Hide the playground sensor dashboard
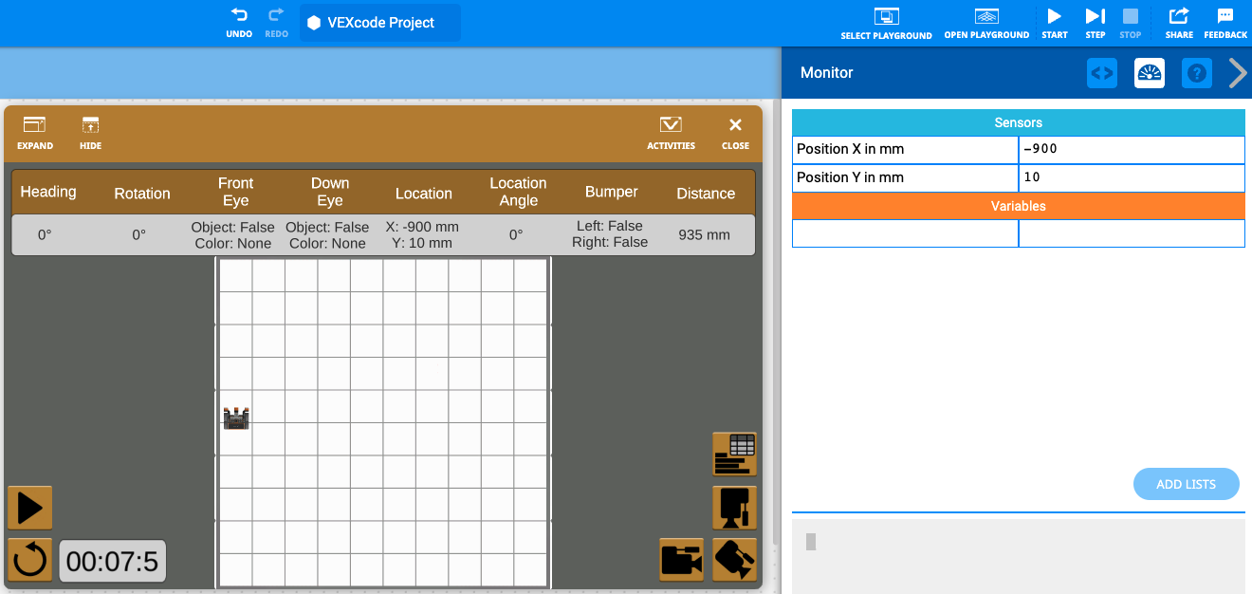 pos(90,132)
